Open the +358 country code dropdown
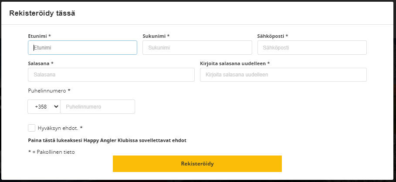The height and width of the screenshot is (182, 396). 44,107
